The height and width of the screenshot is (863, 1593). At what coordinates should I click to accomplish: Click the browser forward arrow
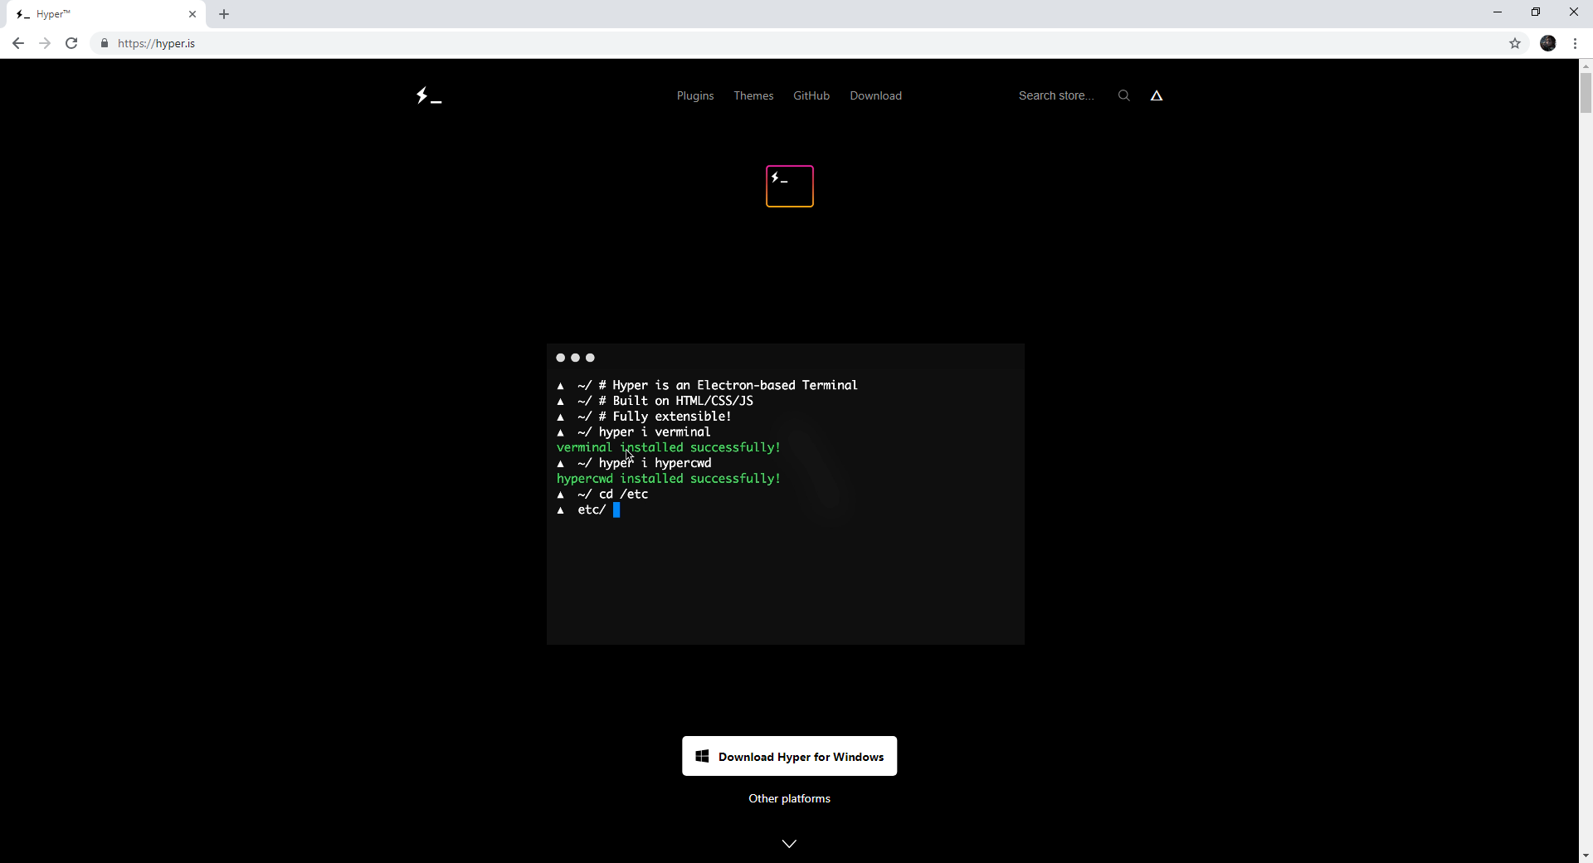45,43
